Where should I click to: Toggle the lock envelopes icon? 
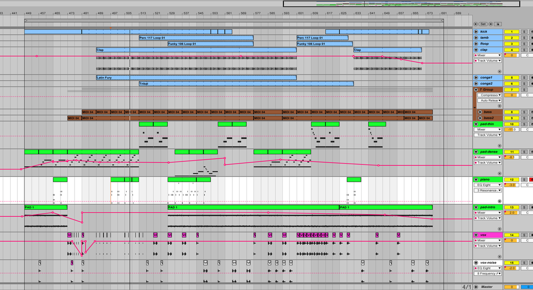(498, 24)
